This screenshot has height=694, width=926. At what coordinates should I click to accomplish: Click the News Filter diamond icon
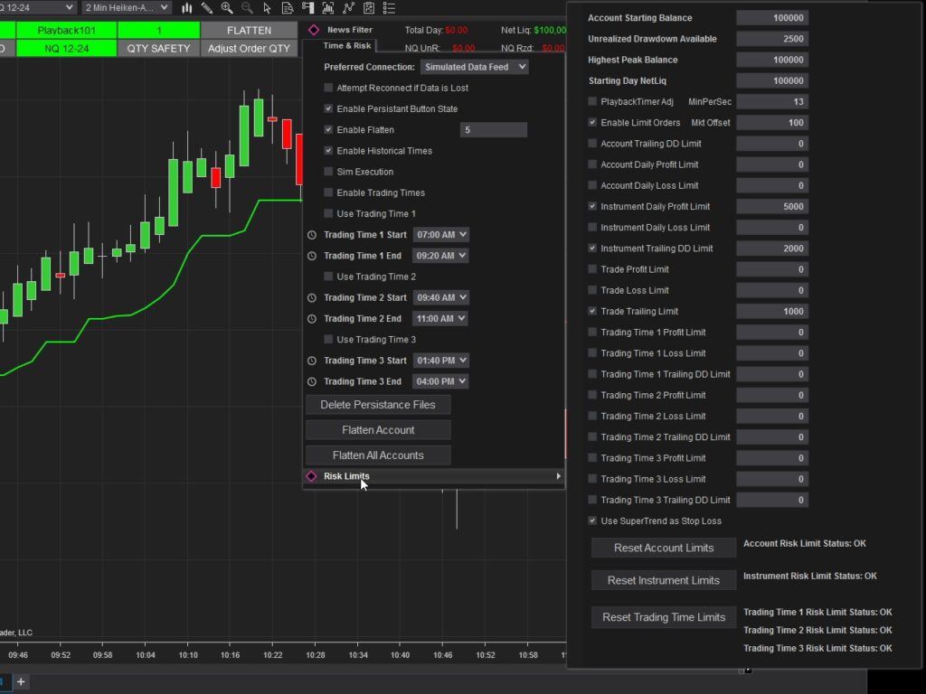(x=315, y=30)
